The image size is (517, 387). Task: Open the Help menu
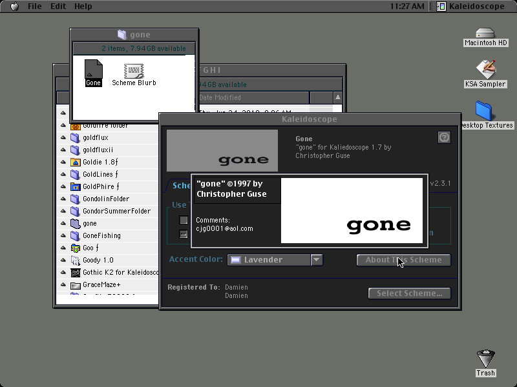pyautogui.click(x=83, y=6)
